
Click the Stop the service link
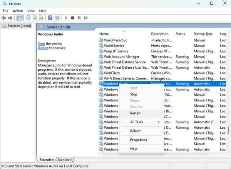coord(42,44)
